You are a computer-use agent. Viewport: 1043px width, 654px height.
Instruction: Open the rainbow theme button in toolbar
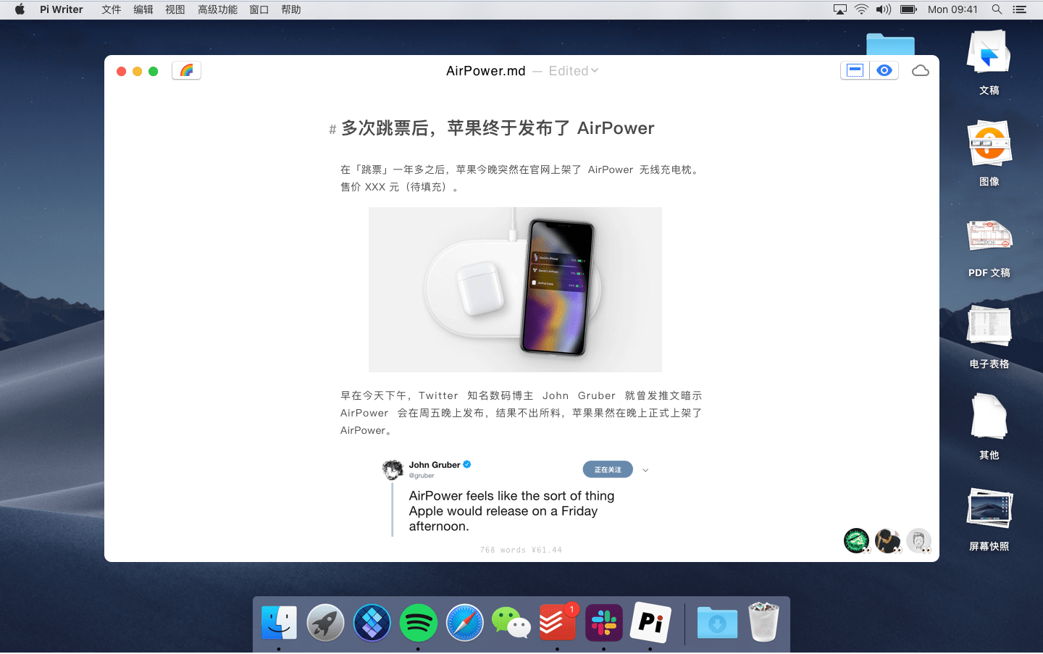186,70
